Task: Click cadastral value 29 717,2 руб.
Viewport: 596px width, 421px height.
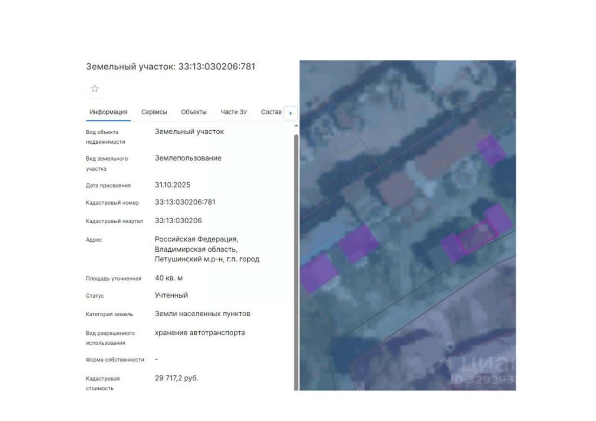Action: 176,378
